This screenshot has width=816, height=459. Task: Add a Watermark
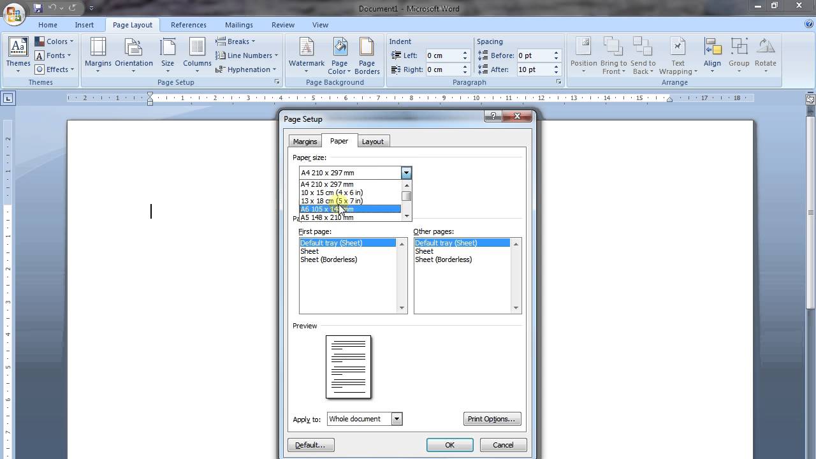pos(307,55)
